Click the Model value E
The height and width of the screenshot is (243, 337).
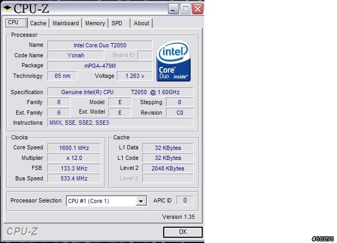120,102
